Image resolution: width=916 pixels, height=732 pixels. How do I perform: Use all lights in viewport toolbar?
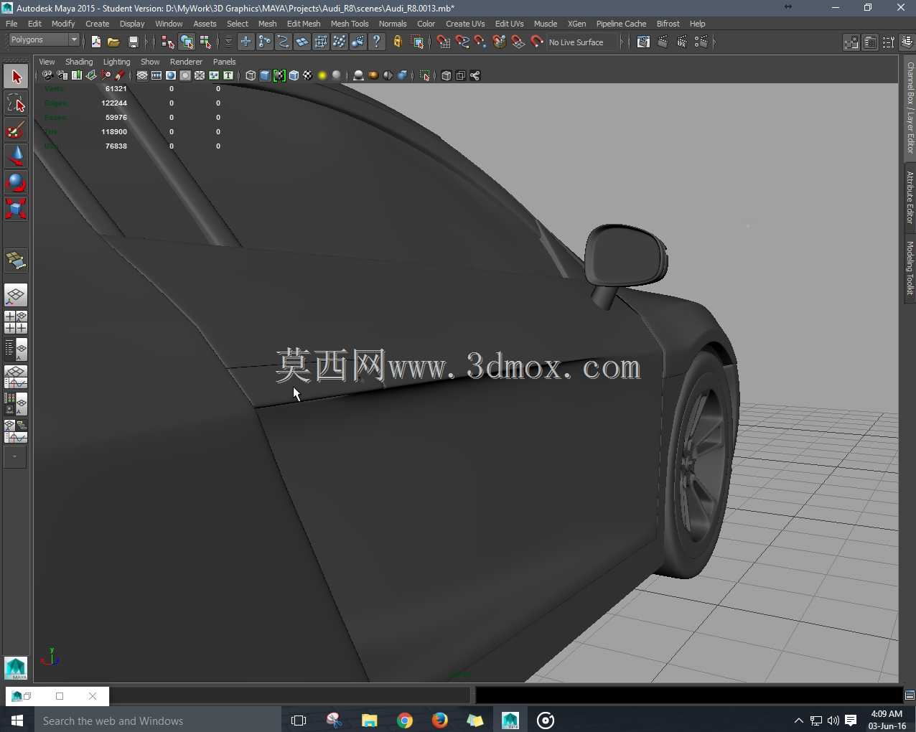(x=322, y=75)
